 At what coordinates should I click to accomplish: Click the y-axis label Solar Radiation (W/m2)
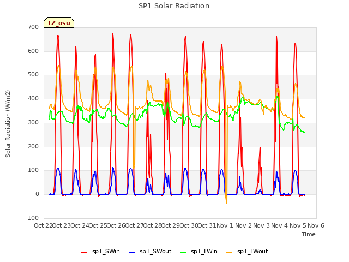coord(8,124)
